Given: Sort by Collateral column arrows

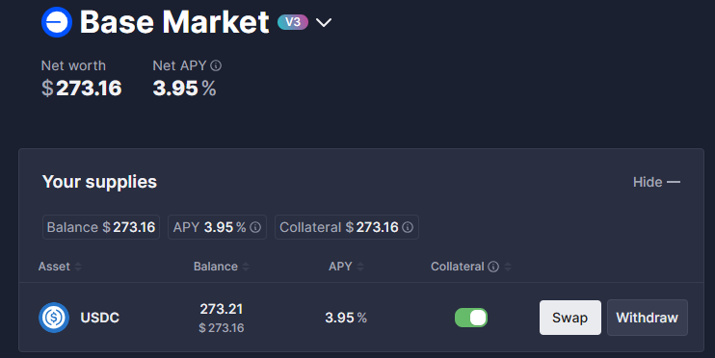Looking at the screenshot, I should click(508, 267).
